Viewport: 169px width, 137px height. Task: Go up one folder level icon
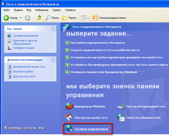tap(39, 18)
